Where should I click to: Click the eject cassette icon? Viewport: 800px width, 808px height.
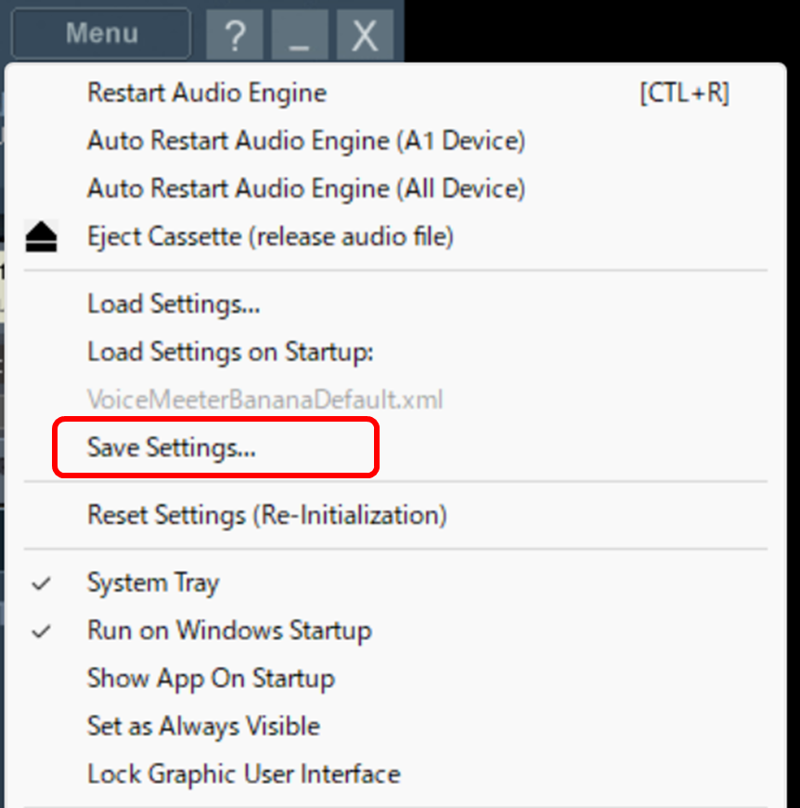[42, 238]
